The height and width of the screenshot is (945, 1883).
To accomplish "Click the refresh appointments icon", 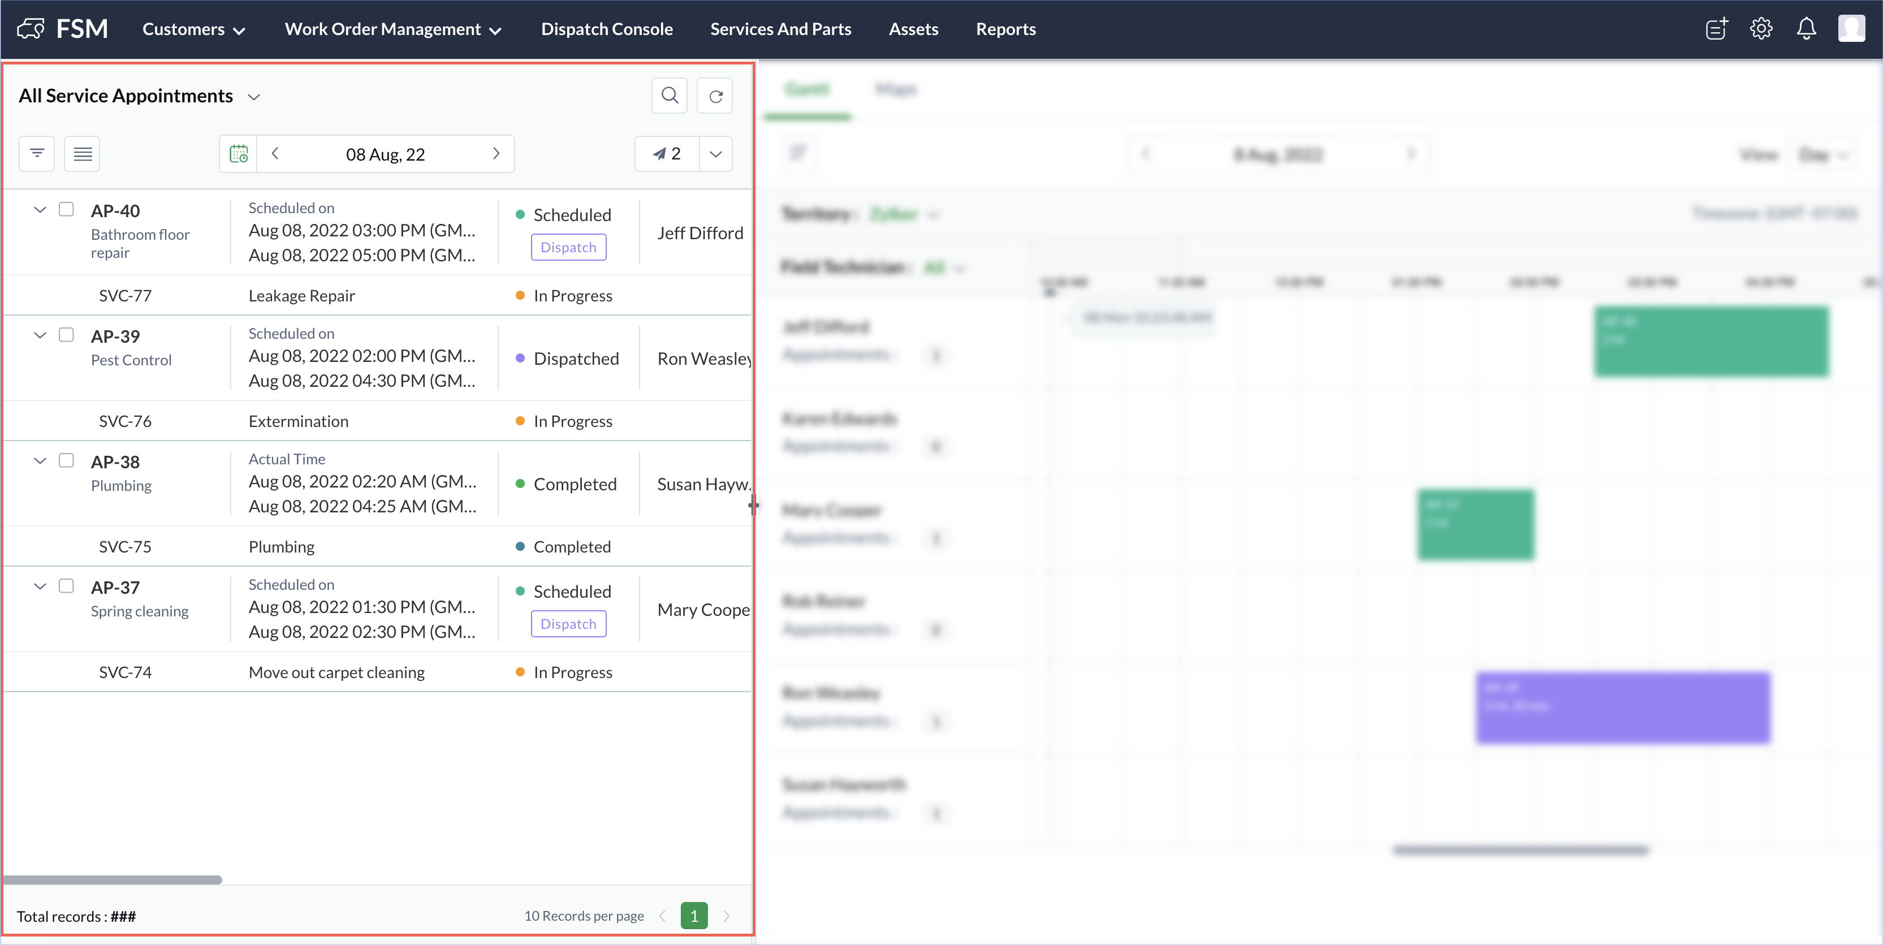I will click(715, 96).
